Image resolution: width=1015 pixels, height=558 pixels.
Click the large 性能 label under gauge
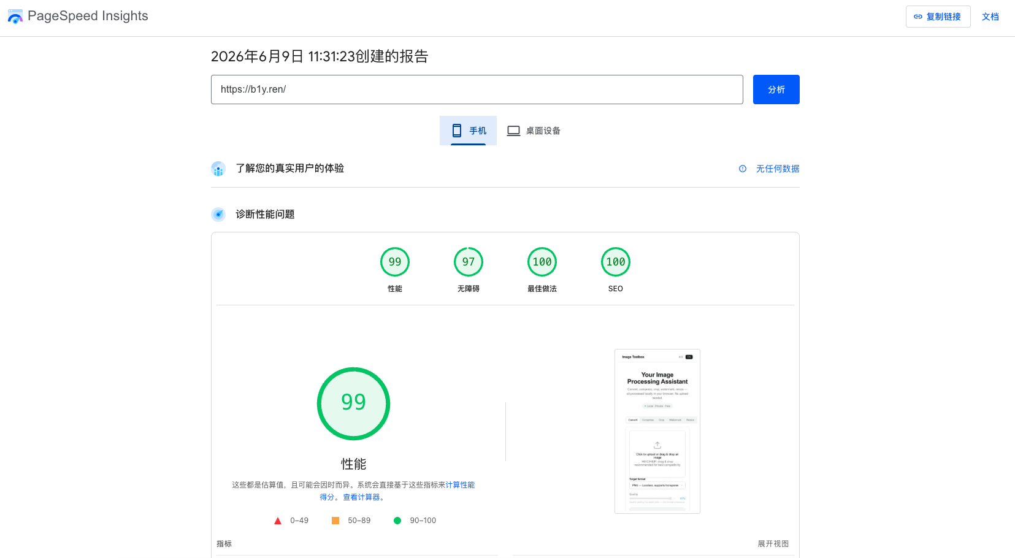(x=353, y=464)
